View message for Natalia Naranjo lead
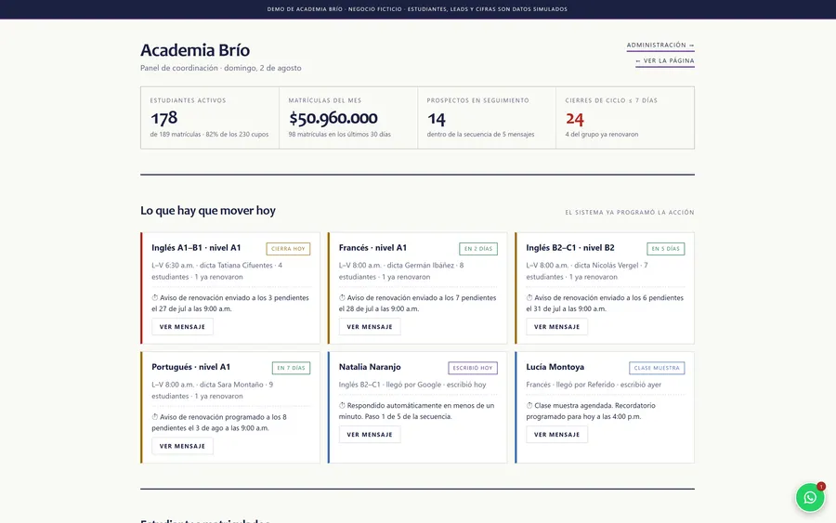 click(x=370, y=435)
